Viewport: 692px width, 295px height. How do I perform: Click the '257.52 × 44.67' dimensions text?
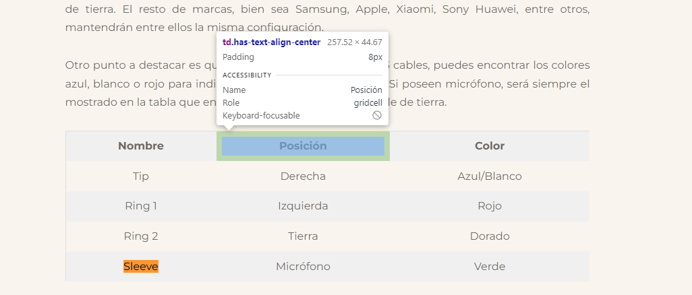[355, 42]
